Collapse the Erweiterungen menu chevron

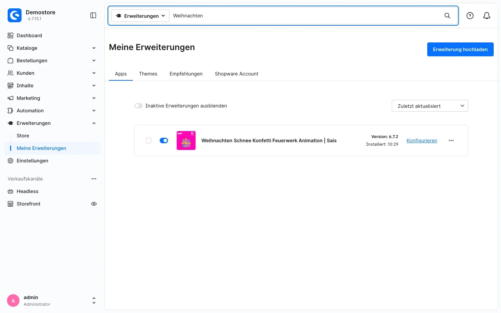click(94, 123)
